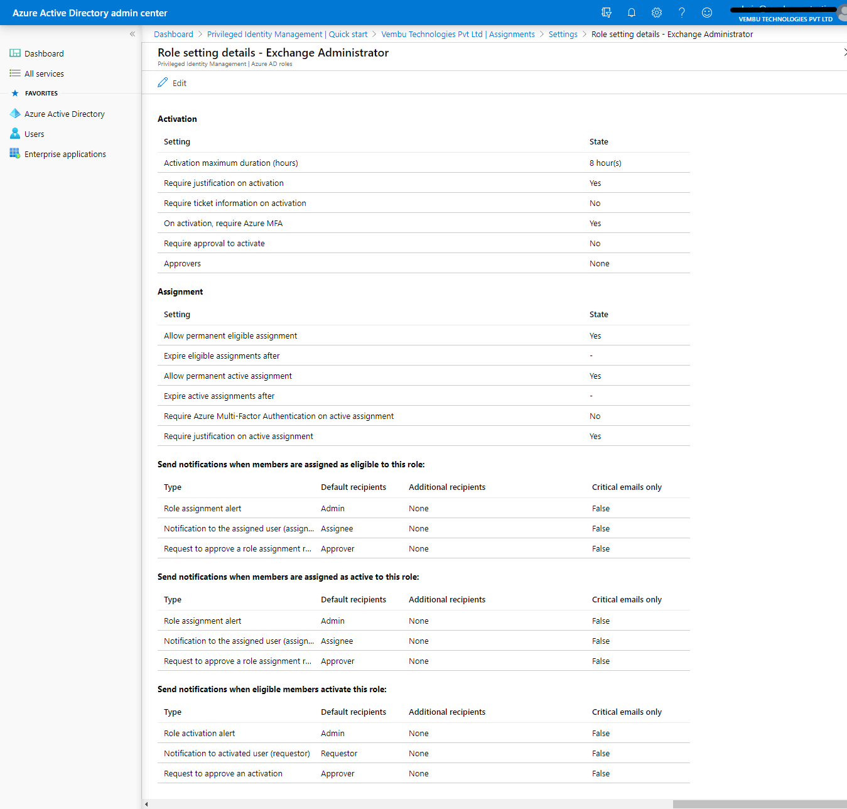Click the "Request to approve an activation" row

[424, 773]
